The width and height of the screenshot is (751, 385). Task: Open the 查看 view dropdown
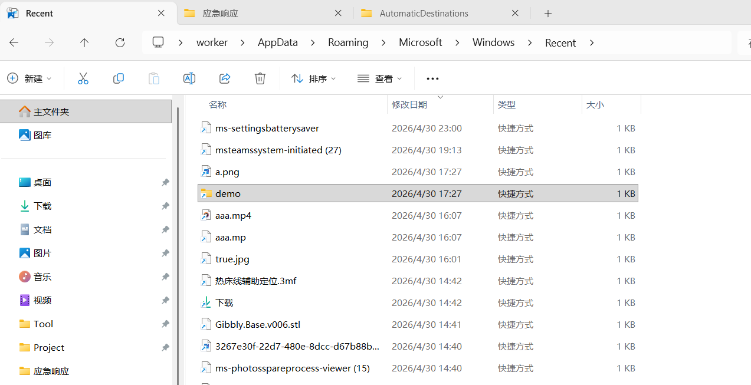pyautogui.click(x=380, y=78)
